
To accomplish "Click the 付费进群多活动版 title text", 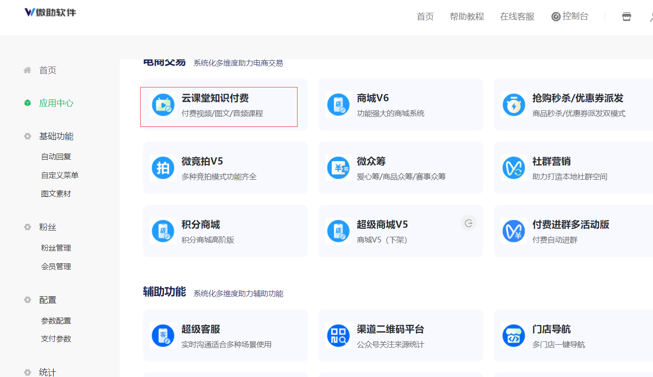I will (x=571, y=225).
